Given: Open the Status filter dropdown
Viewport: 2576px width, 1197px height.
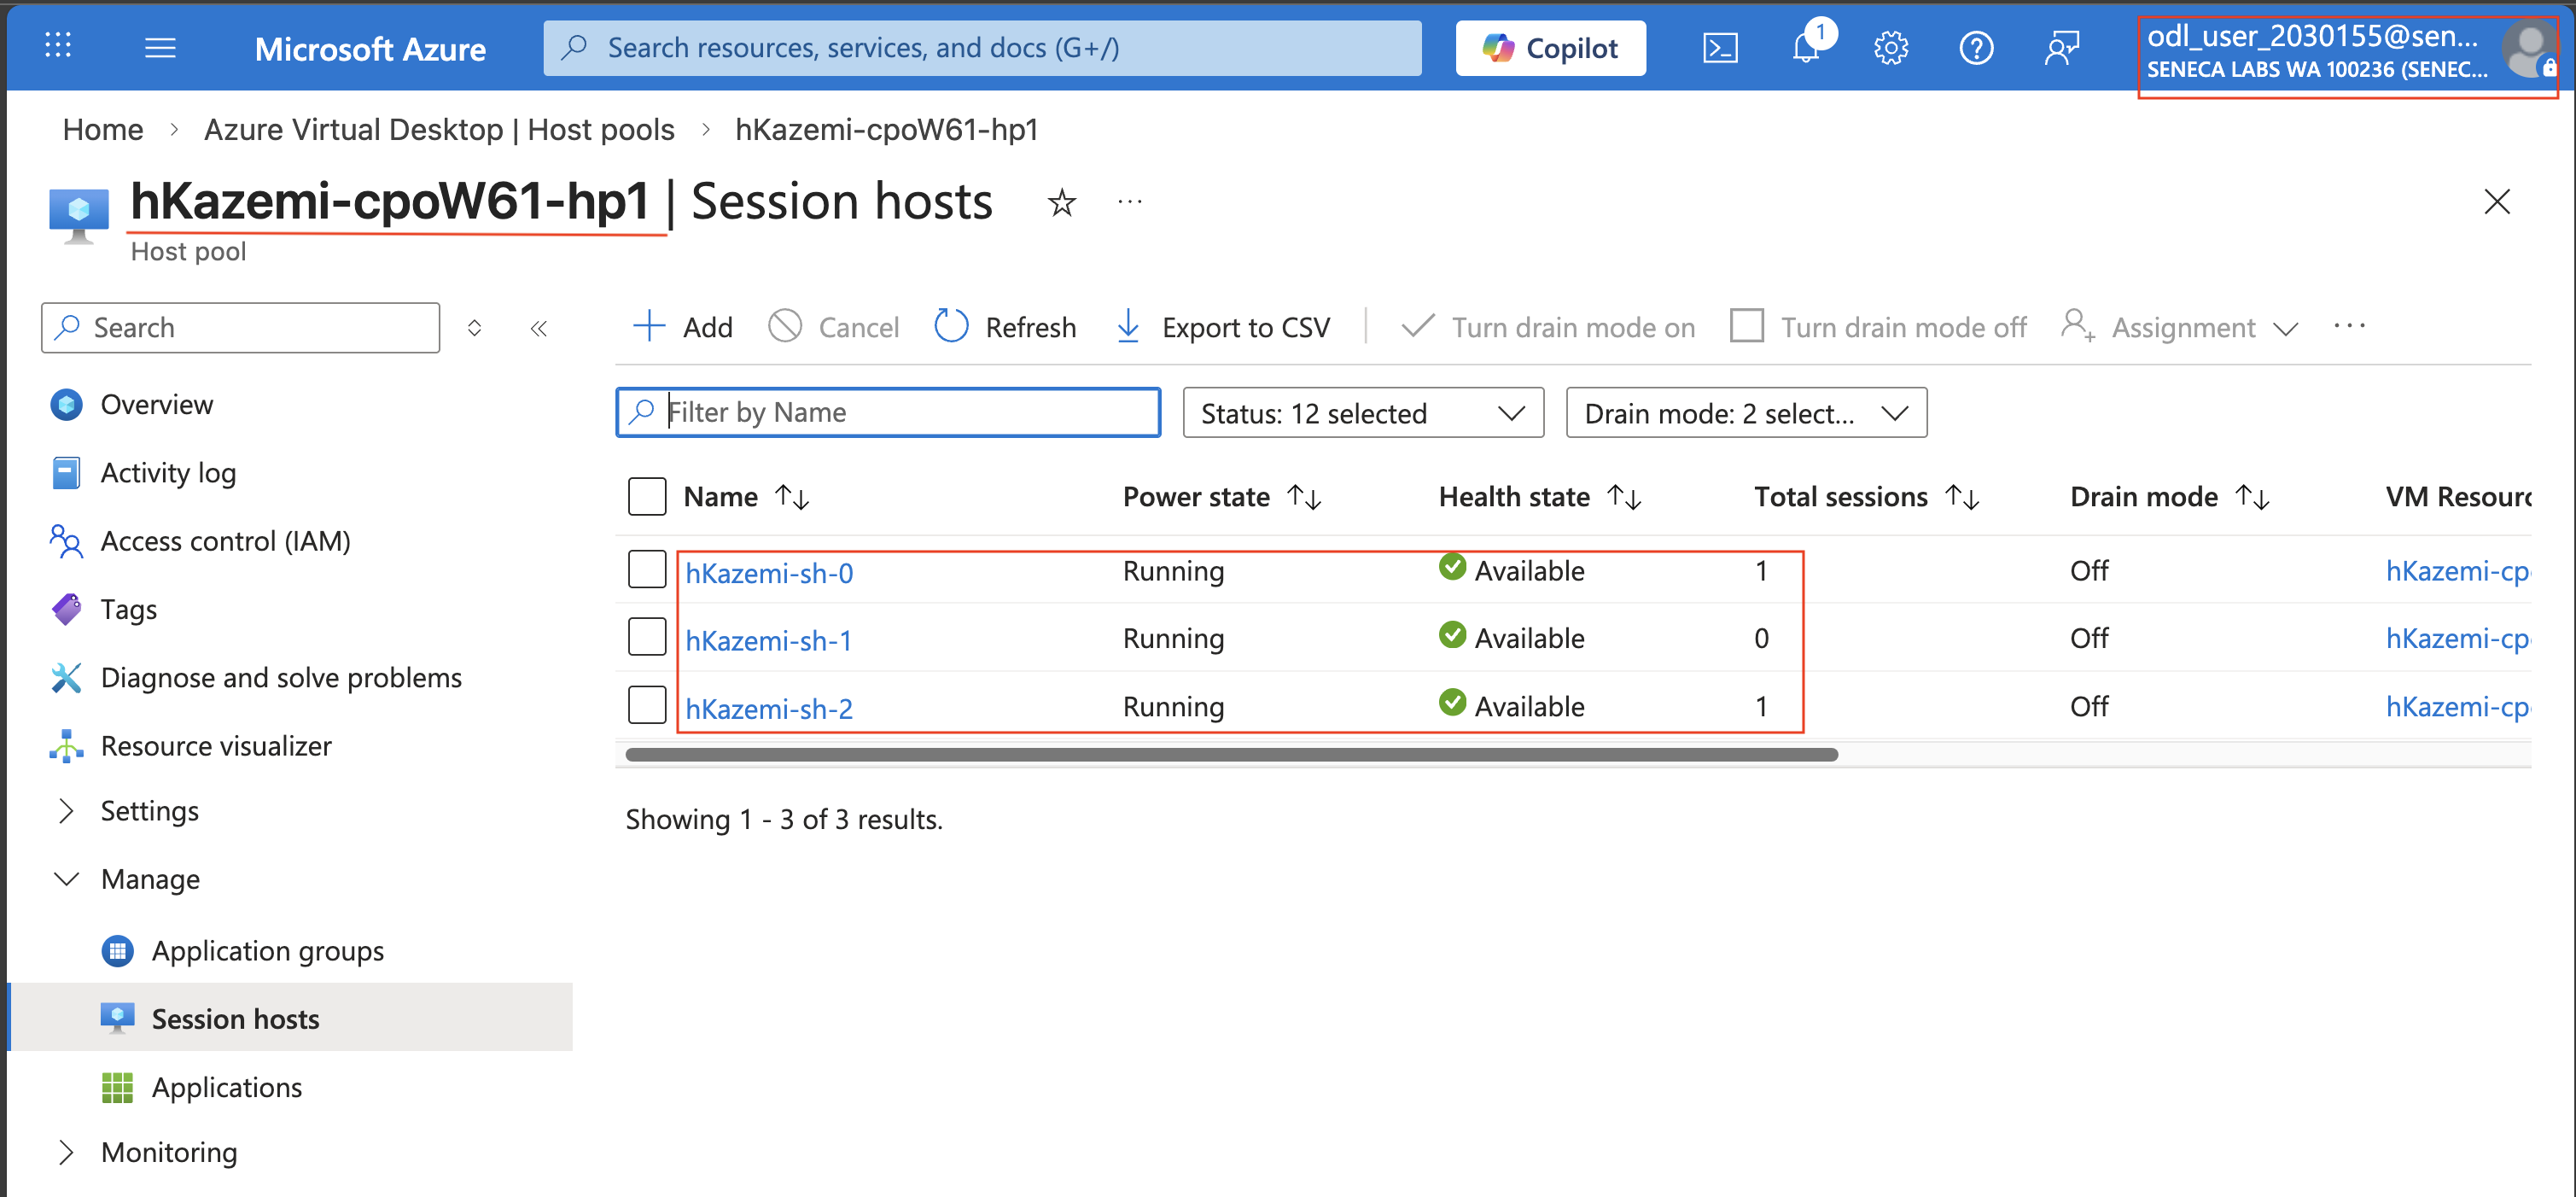Looking at the screenshot, I should coord(1363,413).
